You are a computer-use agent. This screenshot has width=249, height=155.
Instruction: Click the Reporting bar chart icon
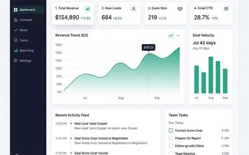pos(16,50)
